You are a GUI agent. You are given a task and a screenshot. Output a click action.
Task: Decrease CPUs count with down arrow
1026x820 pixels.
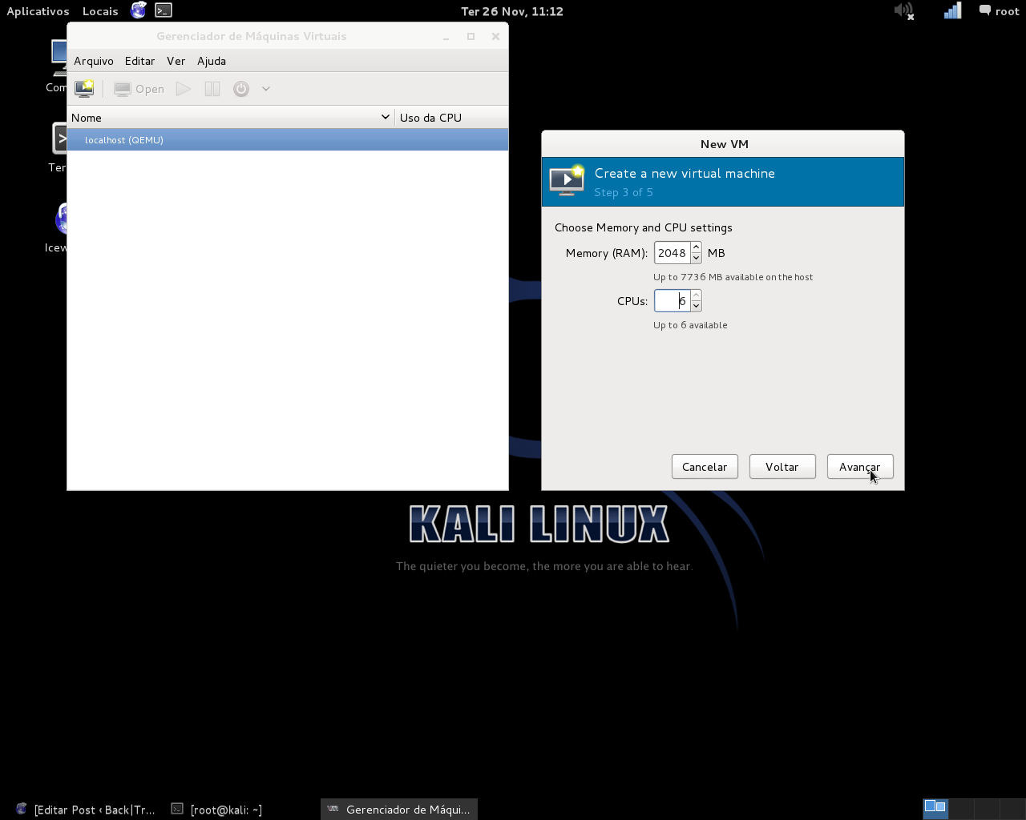click(696, 307)
